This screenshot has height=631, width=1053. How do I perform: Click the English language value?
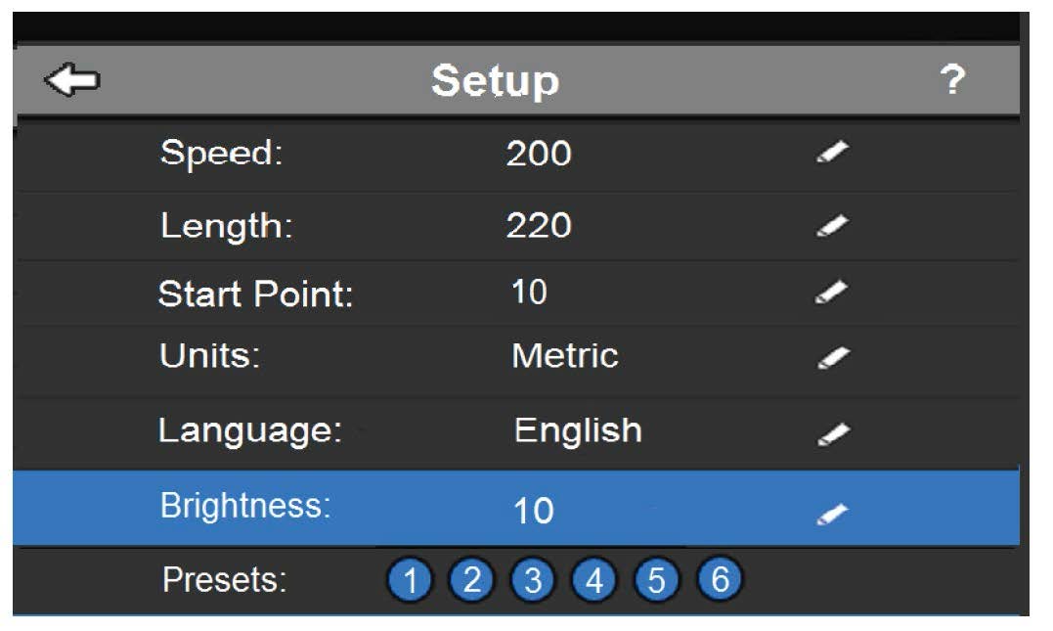coord(578,430)
